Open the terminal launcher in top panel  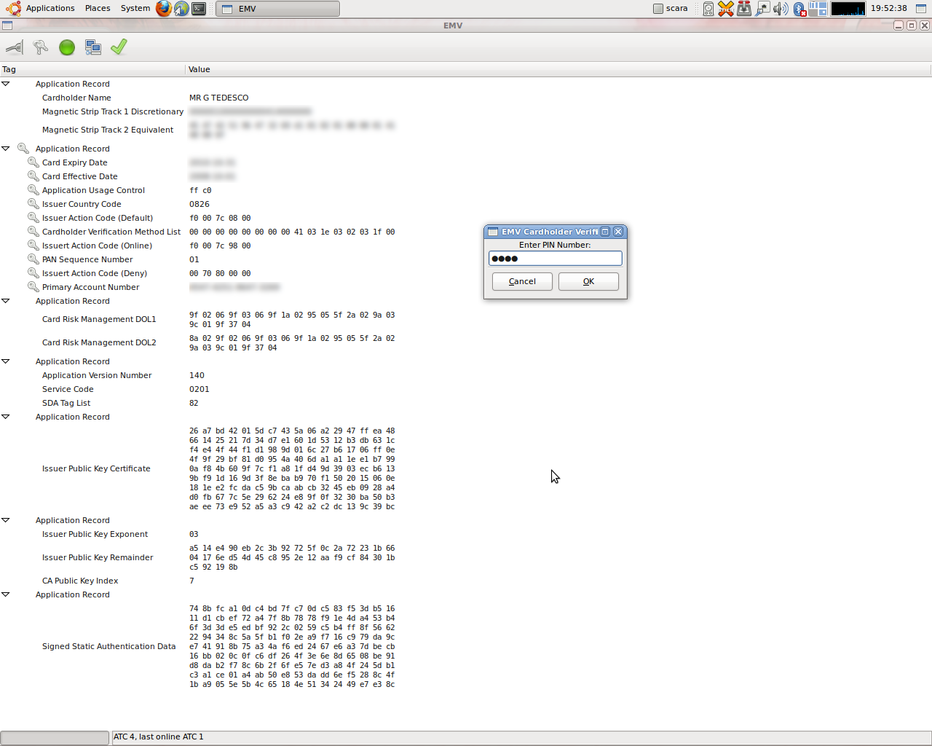tap(199, 9)
